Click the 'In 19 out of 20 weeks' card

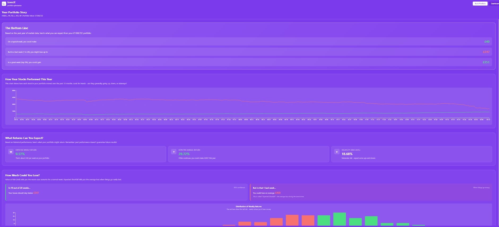126,192
